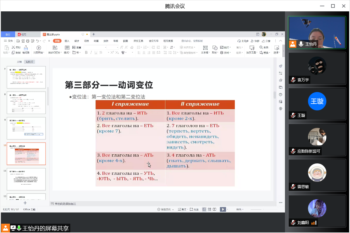Image resolution: width=350 pixels, height=233 pixels.
Task: Click the Select (选择) cursor icon
Action: coord(276,48)
